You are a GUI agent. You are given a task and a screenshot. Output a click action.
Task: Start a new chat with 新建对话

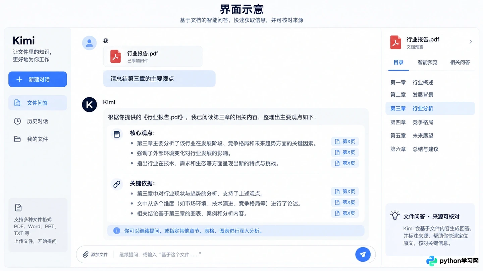click(x=38, y=79)
